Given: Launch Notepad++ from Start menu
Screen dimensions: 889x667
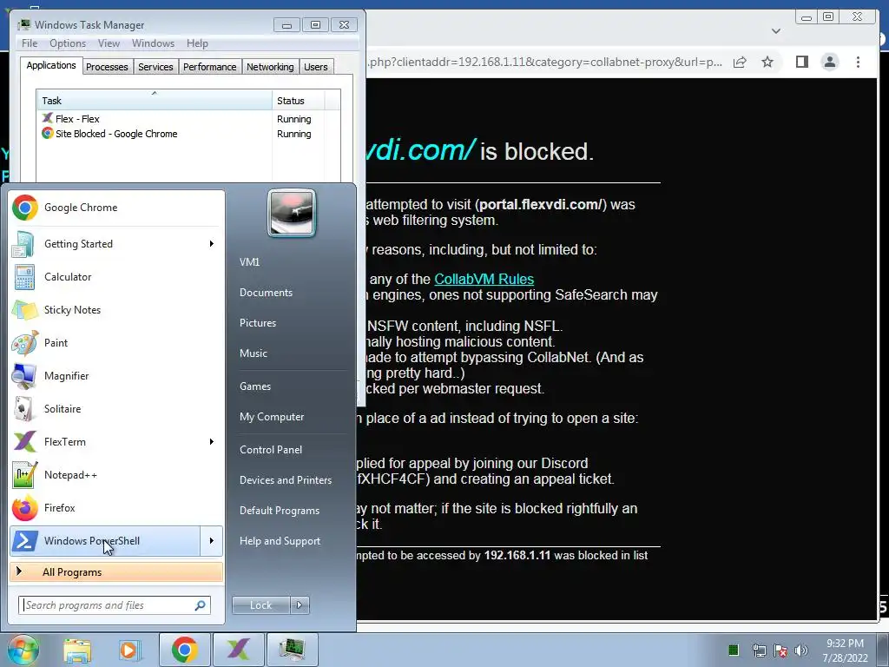Looking at the screenshot, I should (x=116, y=475).
